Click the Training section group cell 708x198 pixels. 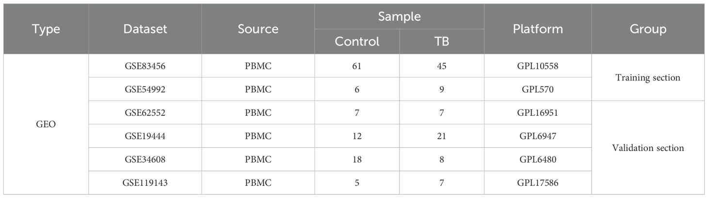648,77
